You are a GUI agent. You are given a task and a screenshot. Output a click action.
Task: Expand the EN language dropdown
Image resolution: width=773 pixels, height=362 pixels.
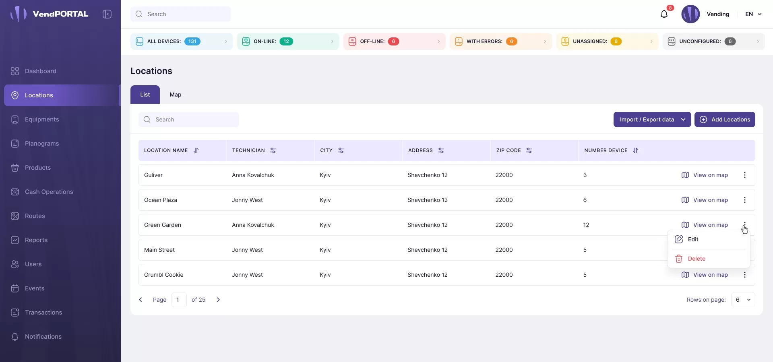pos(753,14)
